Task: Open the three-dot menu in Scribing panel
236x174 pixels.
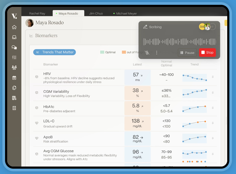Action: [157, 53]
